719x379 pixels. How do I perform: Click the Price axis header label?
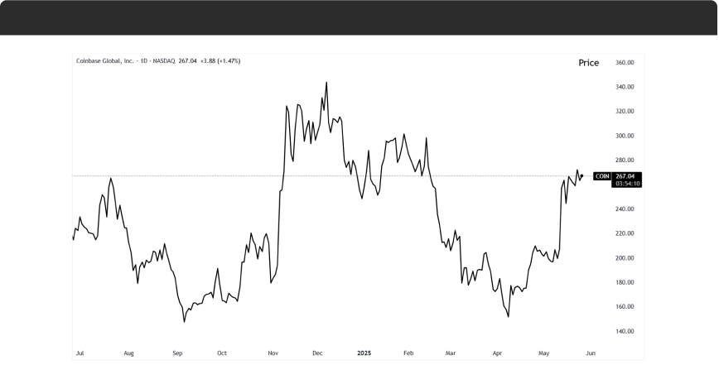[588, 63]
